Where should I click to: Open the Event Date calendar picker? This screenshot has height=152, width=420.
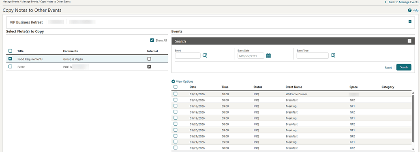coord(269,56)
